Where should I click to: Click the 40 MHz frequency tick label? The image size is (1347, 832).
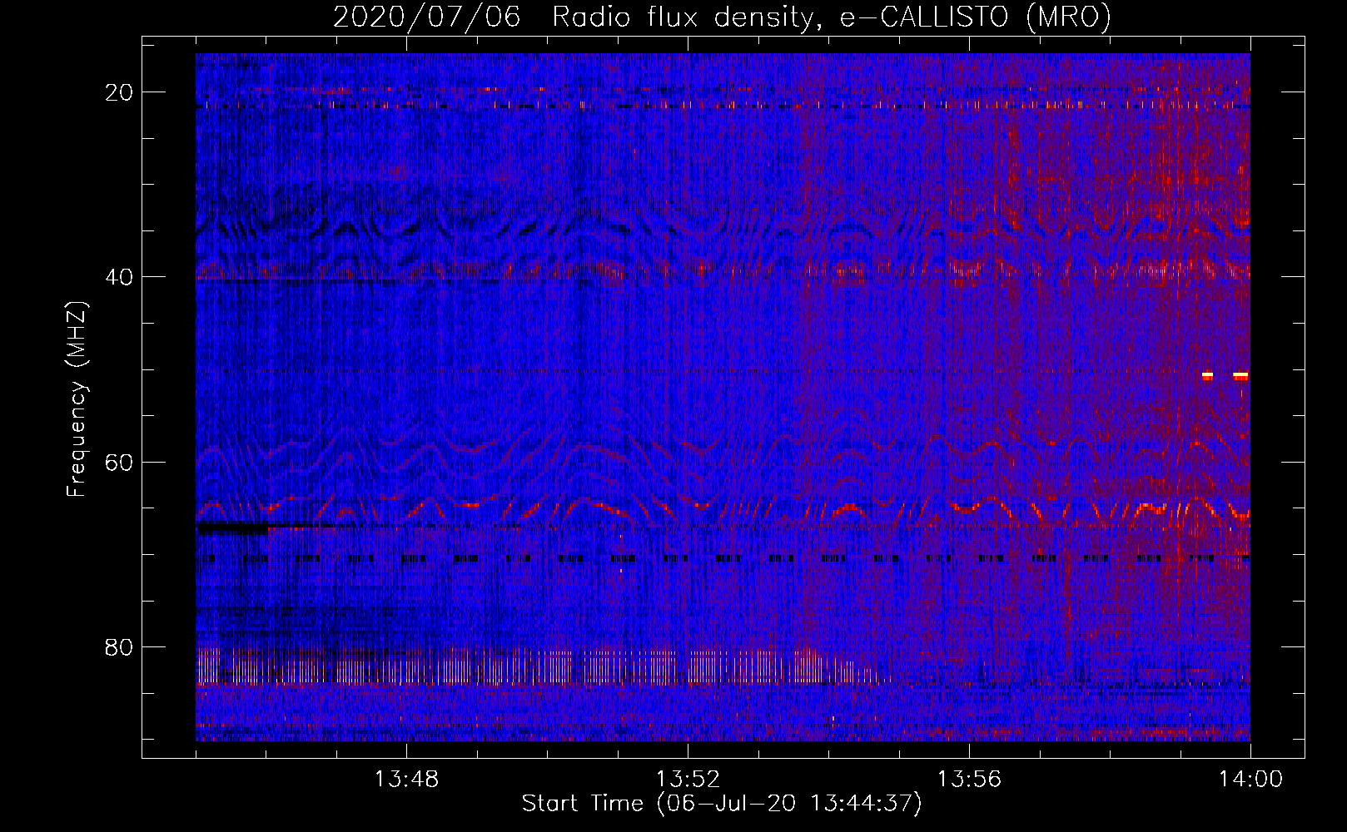(119, 277)
